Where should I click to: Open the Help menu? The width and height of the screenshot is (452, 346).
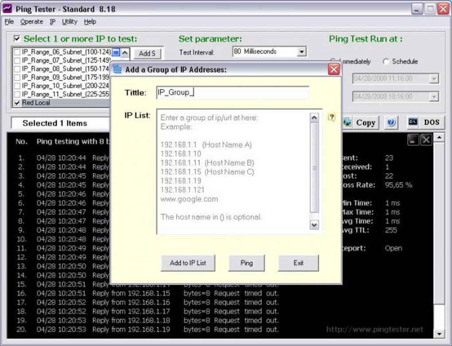pyautogui.click(x=90, y=22)
